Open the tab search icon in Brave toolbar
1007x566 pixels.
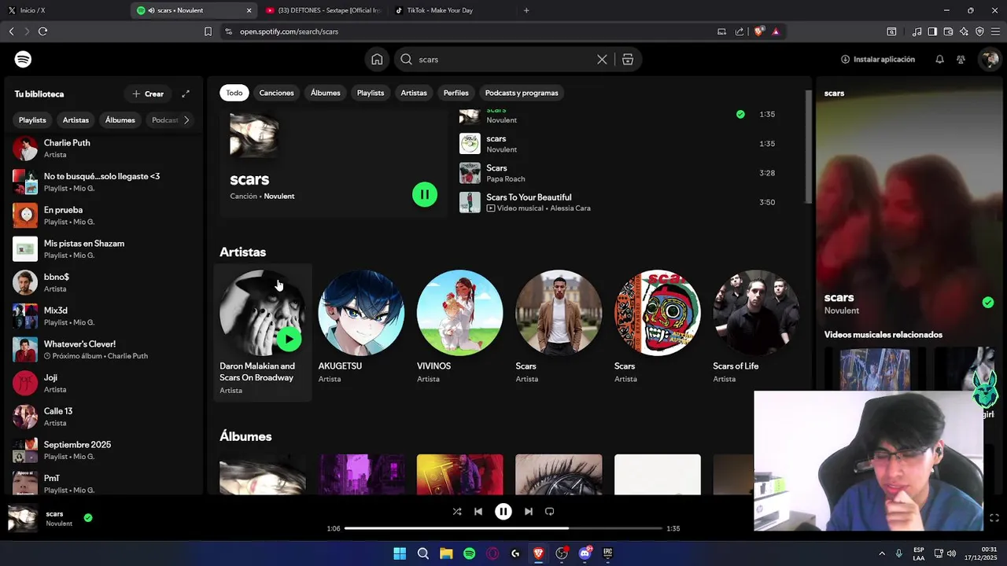pos(891,31)
